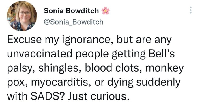The image size is (202, 105).
Task: Click the word 'people' in the tweet
Action: [x=92, y=54]
